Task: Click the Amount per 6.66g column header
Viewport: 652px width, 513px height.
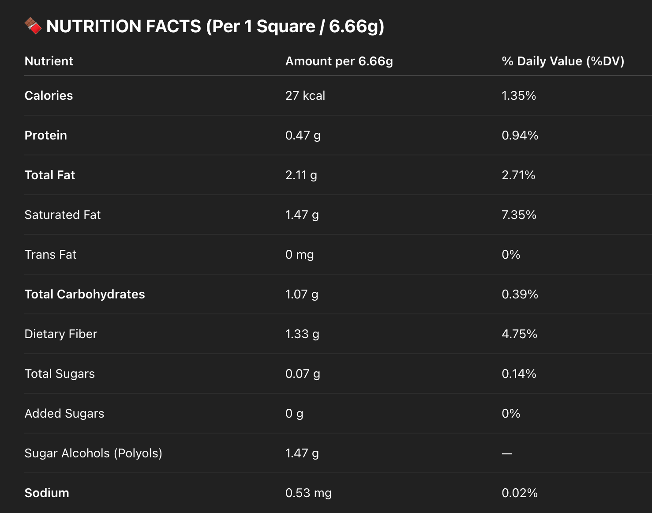Action: pyautogui.click(x=339, y=61)
